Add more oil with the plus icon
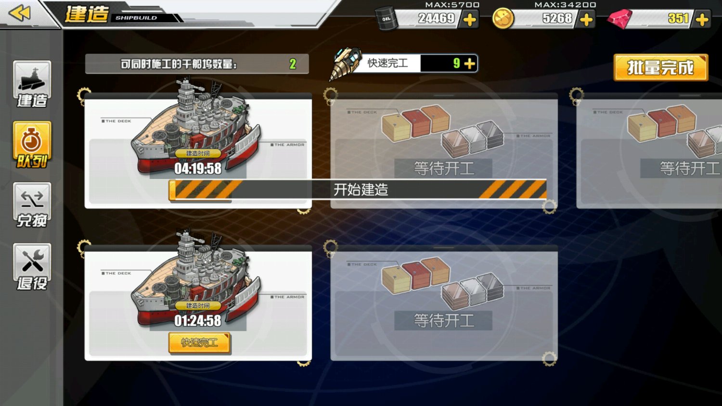Image resolution: width=722 pixels, height=406 pixels. (469, 20)
